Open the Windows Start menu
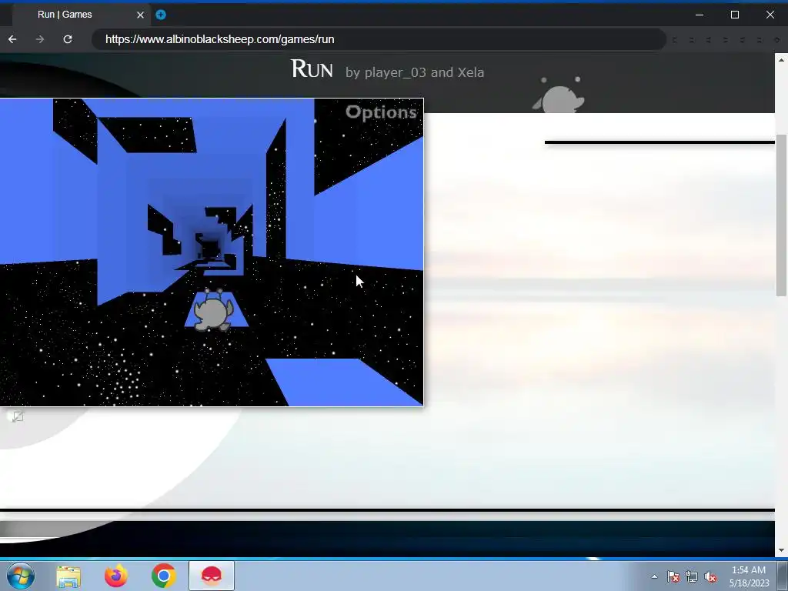 click(x=21, y=576)
